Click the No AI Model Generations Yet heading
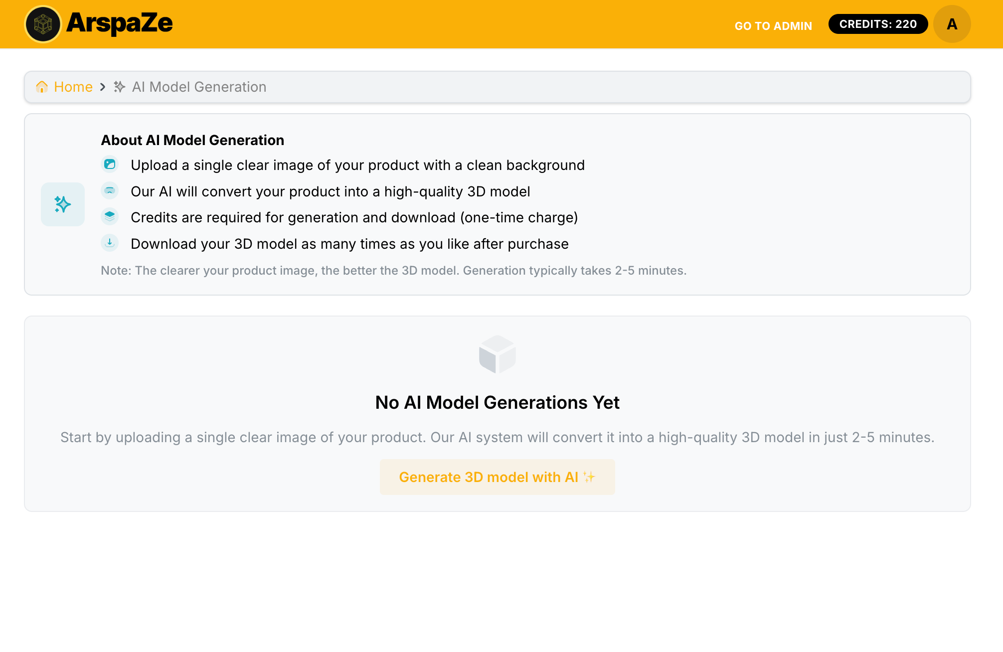This screenshot has width=1003, height=652. (x=497, y=402)
